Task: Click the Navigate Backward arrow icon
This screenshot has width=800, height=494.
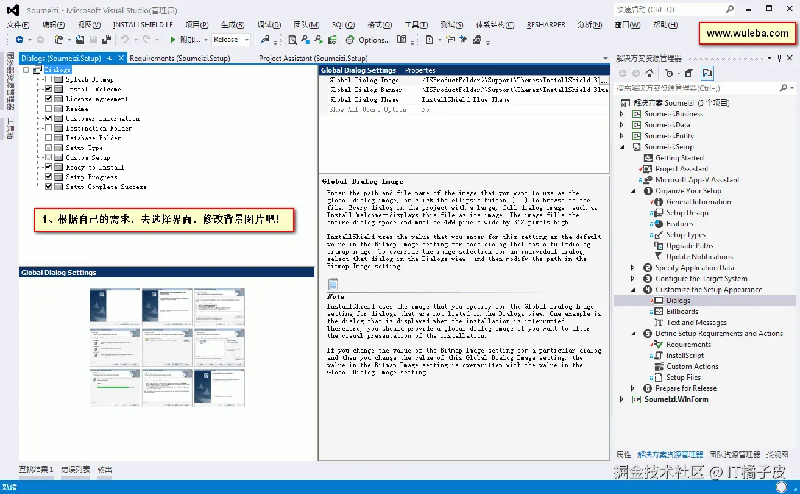Action: pos(19,39)
